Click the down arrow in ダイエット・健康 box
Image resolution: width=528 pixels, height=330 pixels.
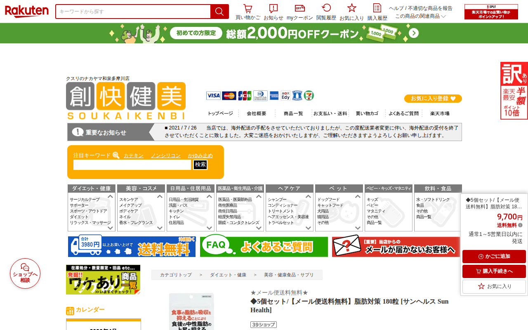click(x=110, y=228)
